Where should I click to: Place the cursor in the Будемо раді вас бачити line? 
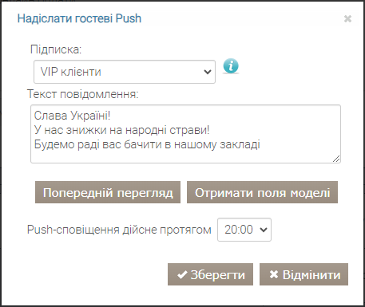coord(147,144)
